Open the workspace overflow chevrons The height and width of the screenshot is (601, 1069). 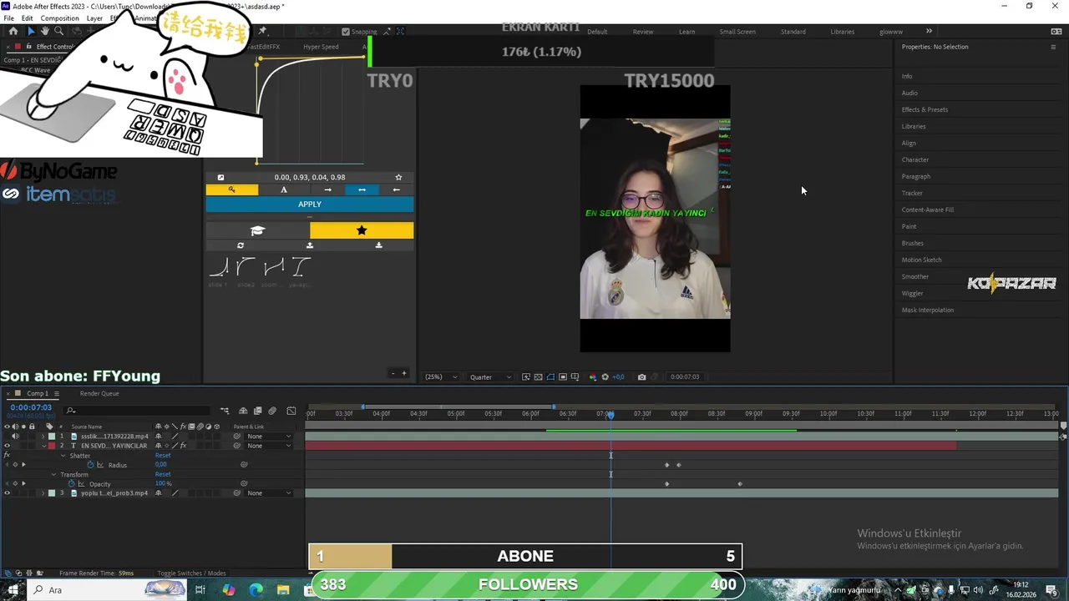929,32
